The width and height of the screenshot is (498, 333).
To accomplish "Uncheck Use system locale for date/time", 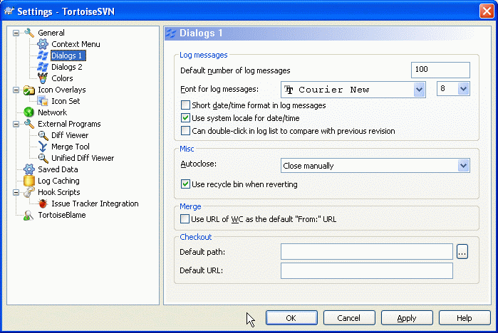I will click(185, 118).
